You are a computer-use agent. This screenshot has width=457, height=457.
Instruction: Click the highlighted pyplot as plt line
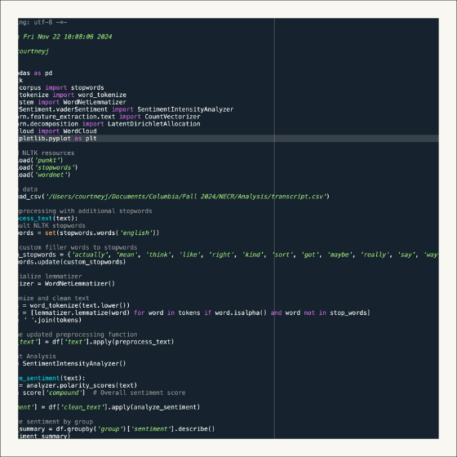pos(228,139)
